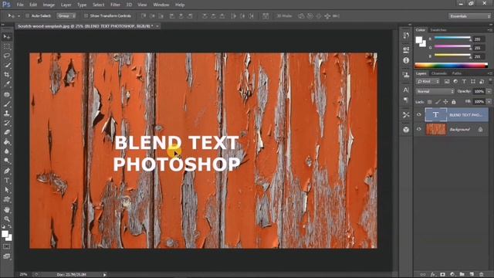This screenshot has width=494, height=278.
Task: Click the Link layers icon
Action: (423, 275)
